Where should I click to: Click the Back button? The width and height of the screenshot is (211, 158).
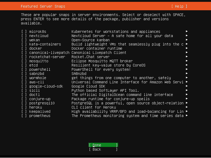click(x=103, y=149)
